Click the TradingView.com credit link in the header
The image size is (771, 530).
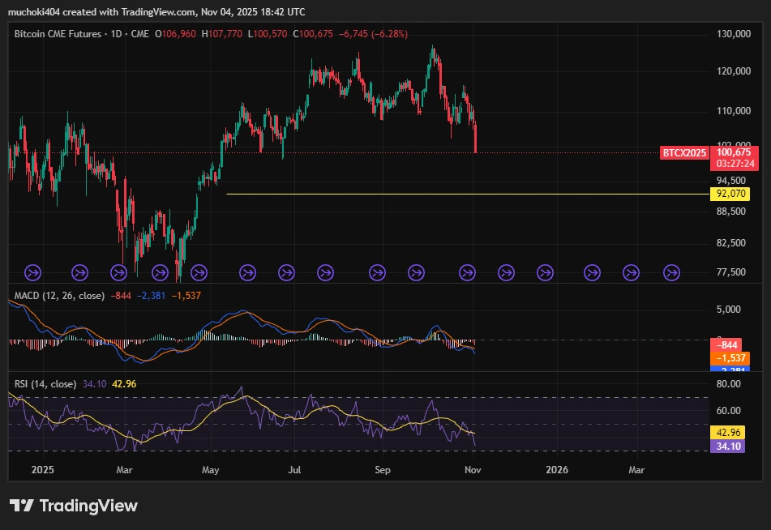pos(156,12)
